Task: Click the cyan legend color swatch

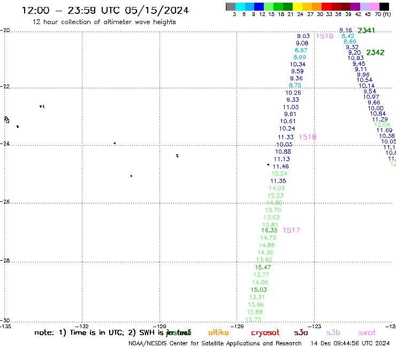Action: (240, 6)
